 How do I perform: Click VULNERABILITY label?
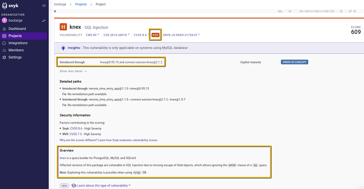click(x=71, y=35)
